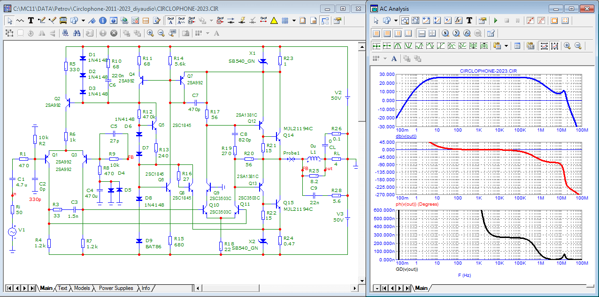Click the Probe1 label in the schematic
This screenshot has height=297, width=599.
292,153
